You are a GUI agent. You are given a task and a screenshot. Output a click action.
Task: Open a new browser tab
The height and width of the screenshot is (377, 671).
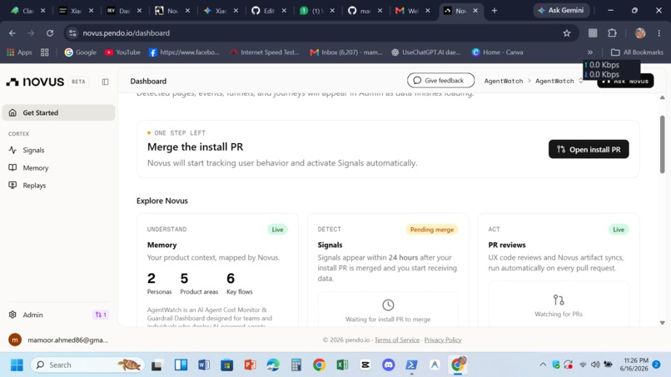(x=495, y=10)
